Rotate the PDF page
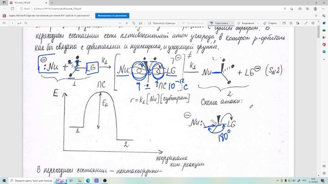Image resolution: width=328 pixels, height=184 pixels. [x=134, y=23]
